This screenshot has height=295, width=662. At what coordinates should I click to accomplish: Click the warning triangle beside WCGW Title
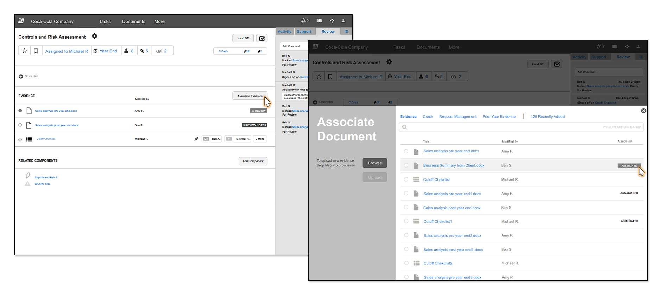27,184
